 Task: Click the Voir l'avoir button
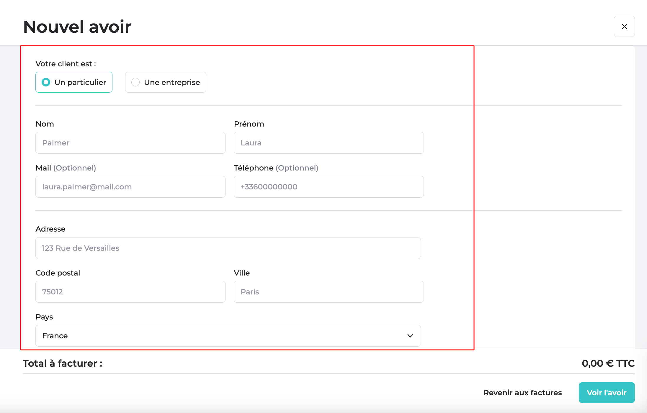coord(607,393)
